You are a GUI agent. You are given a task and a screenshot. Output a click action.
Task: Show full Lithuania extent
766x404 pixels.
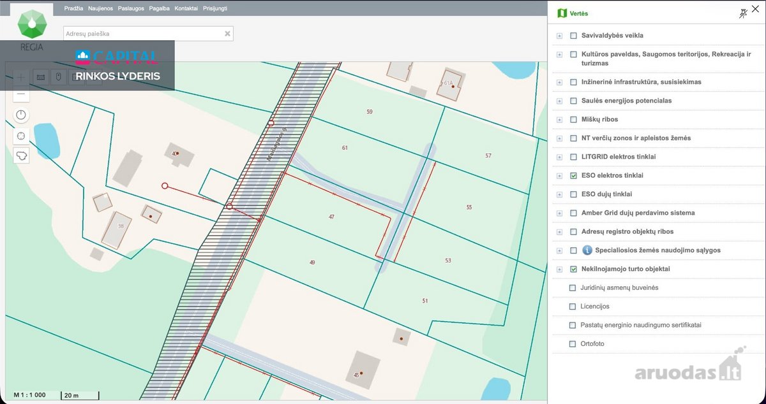click(21, 155)
